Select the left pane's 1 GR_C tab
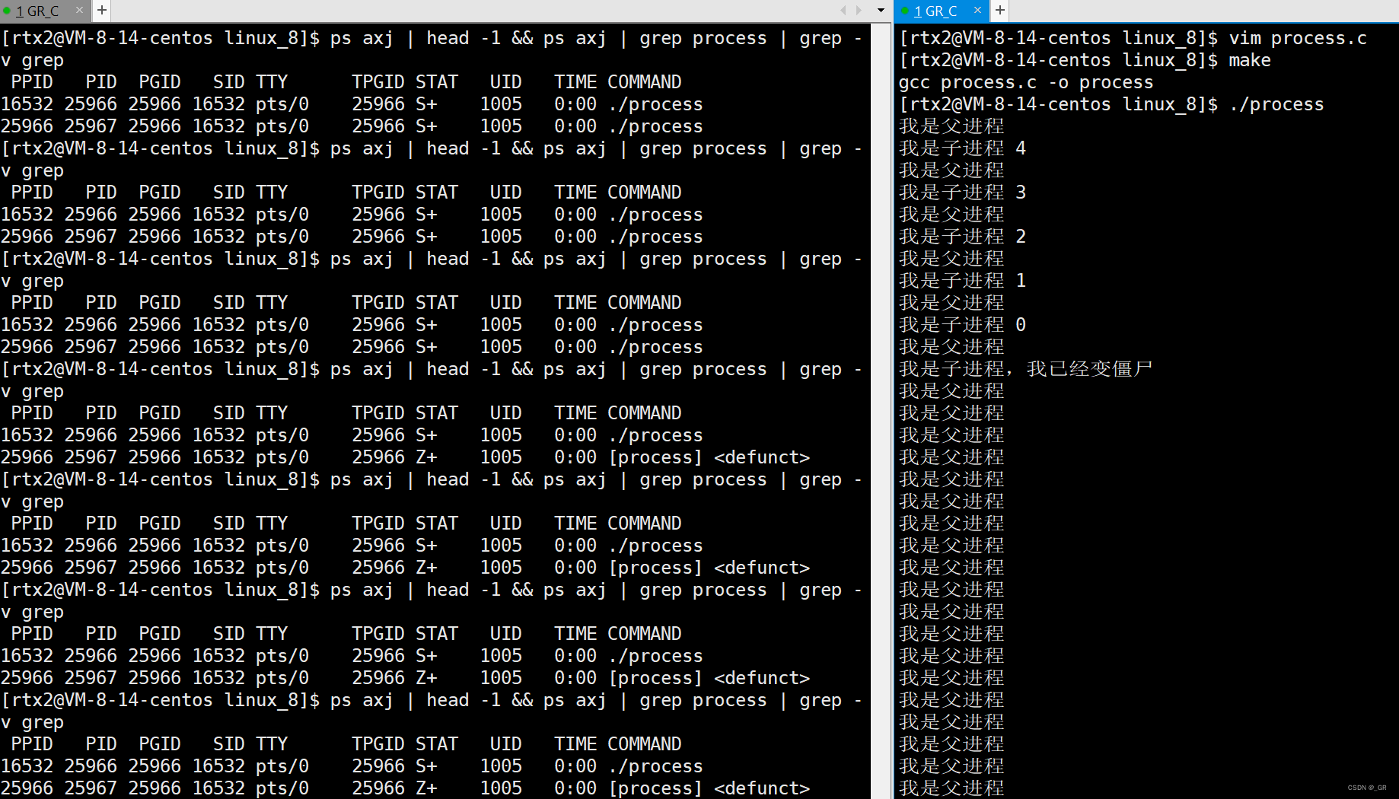 click(43, 11)
